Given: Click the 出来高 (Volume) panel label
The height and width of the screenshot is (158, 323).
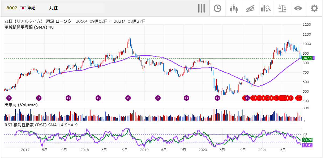Looking at the screenshot, I should (x=21, y=105).
